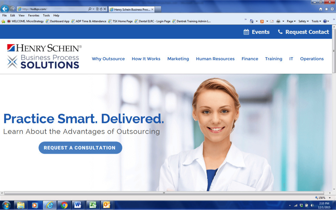
Task: Click the RSS feed icon in the command bar
Action: coord(262,21)
